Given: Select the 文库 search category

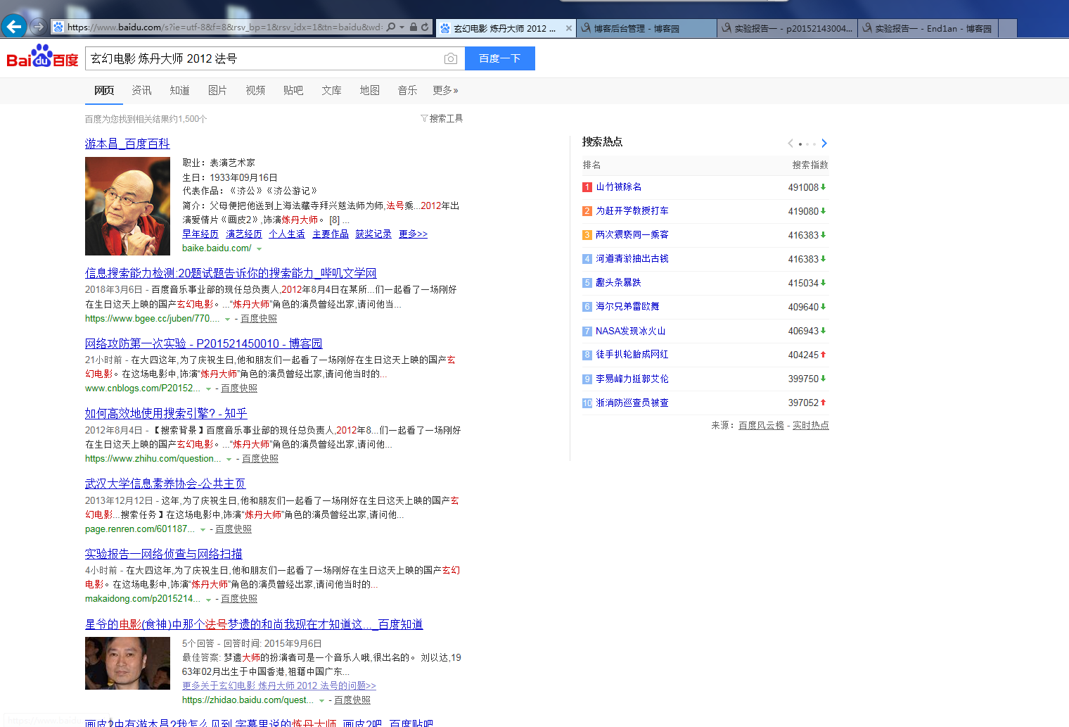Looking at the screenshot, I should pos(331,90).
